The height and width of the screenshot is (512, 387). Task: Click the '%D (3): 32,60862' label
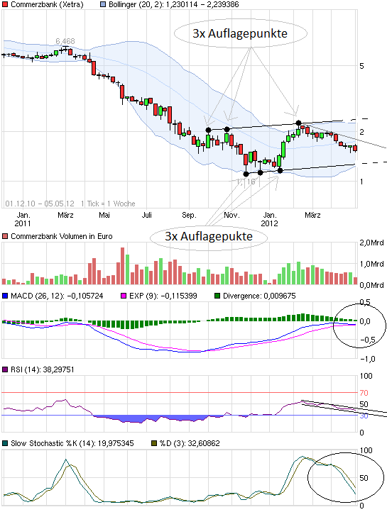190,443
